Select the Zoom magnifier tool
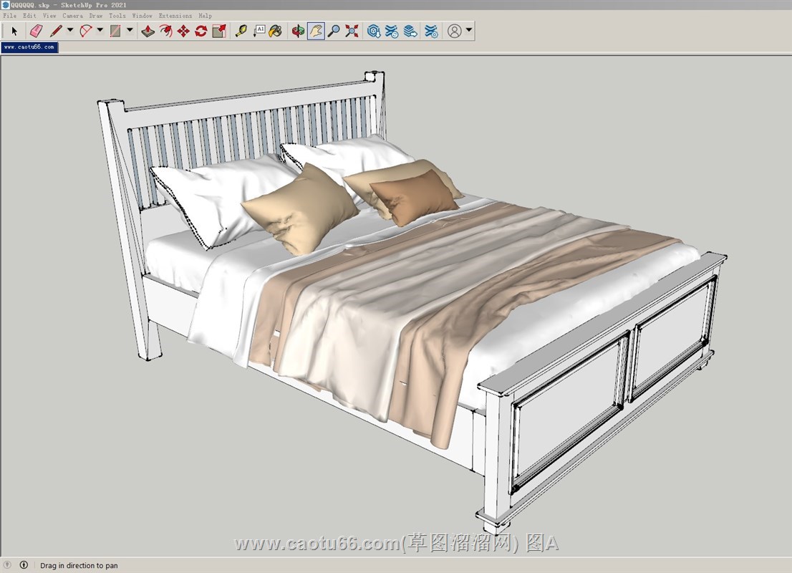Screen dimensions: 792x573 (334, 31)
